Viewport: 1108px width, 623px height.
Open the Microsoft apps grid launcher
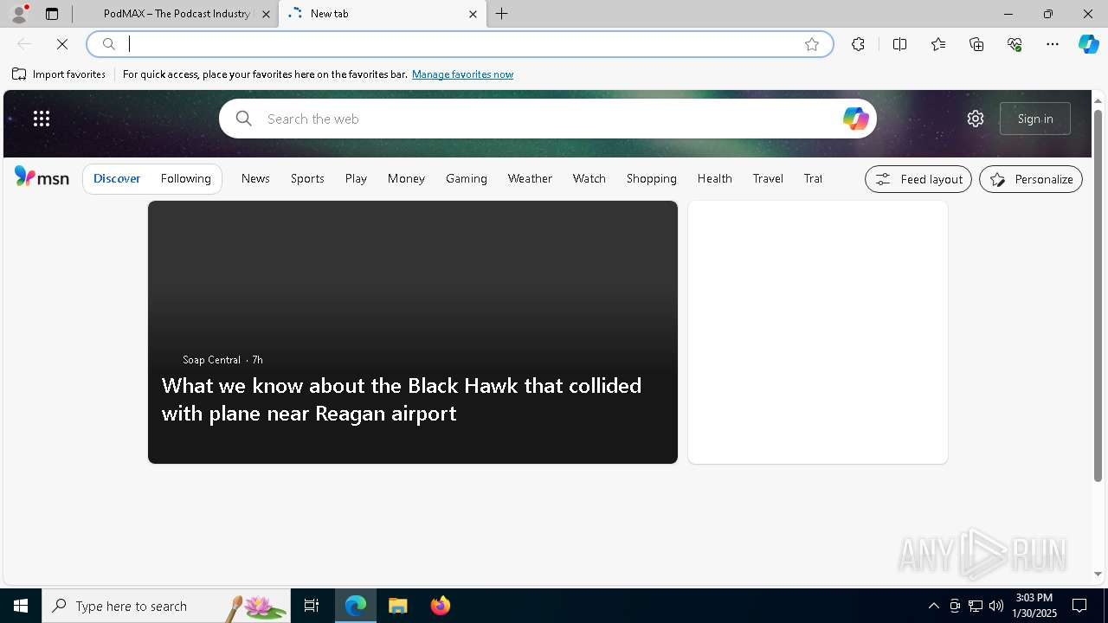[42, 119]
